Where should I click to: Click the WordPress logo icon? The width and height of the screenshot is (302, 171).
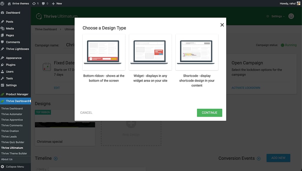tap(3, 4)
